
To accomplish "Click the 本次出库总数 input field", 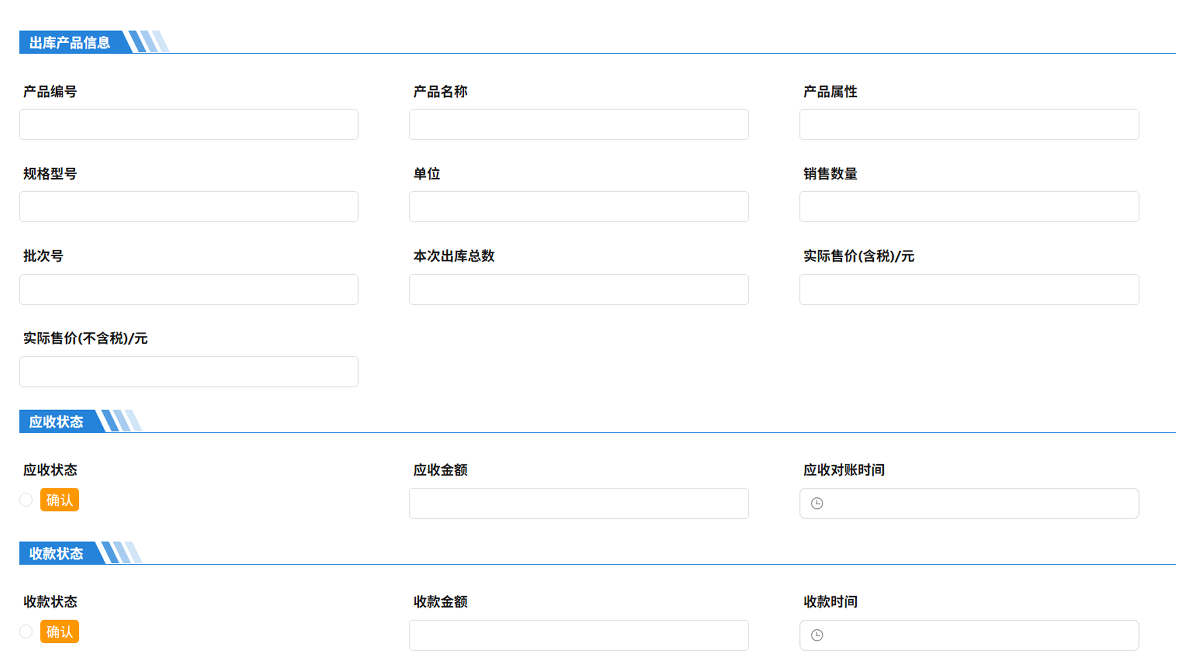I will coord(578,289).
